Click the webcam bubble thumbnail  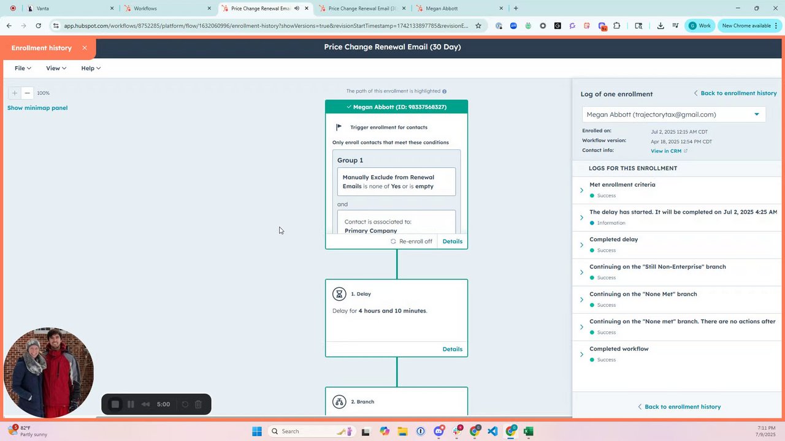[48, 372]
